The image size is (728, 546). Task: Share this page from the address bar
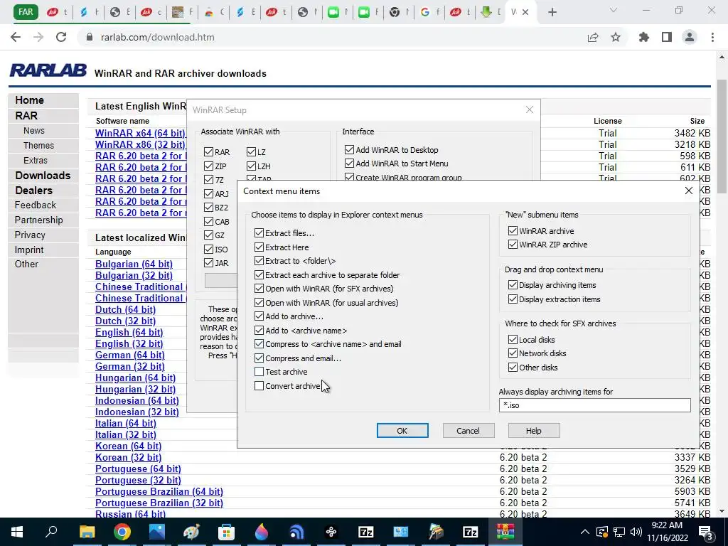[593, 37]
